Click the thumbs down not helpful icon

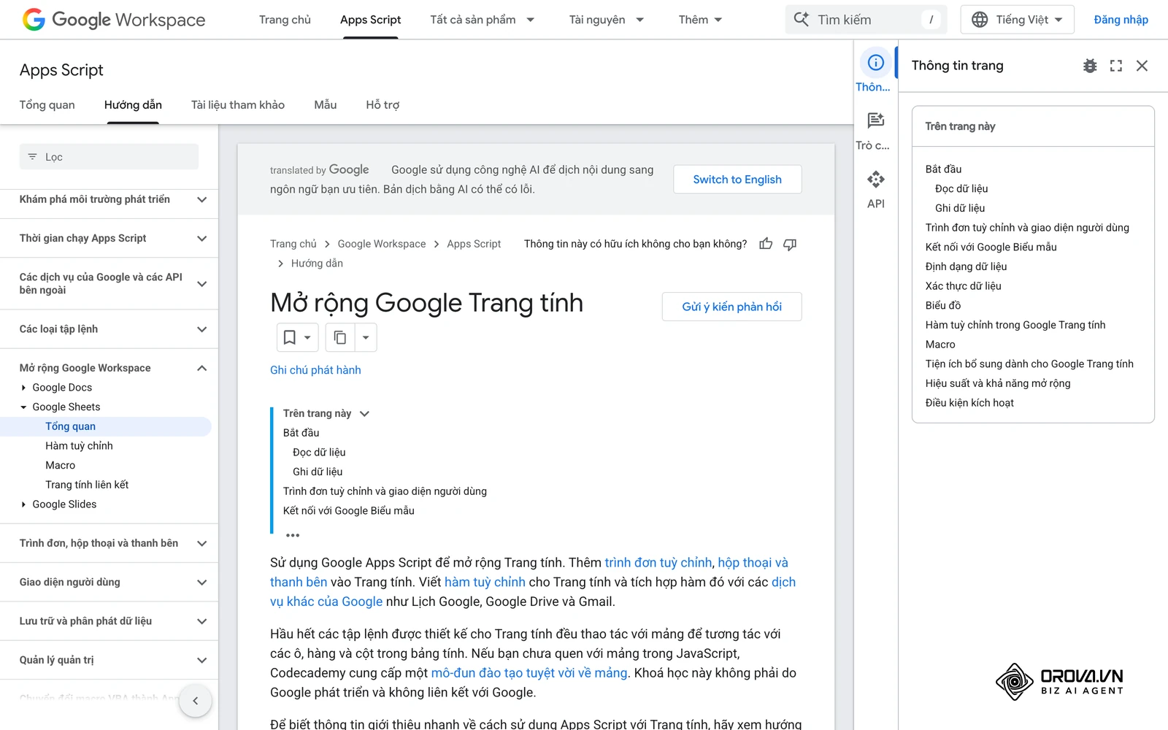(x=790, y=244)
